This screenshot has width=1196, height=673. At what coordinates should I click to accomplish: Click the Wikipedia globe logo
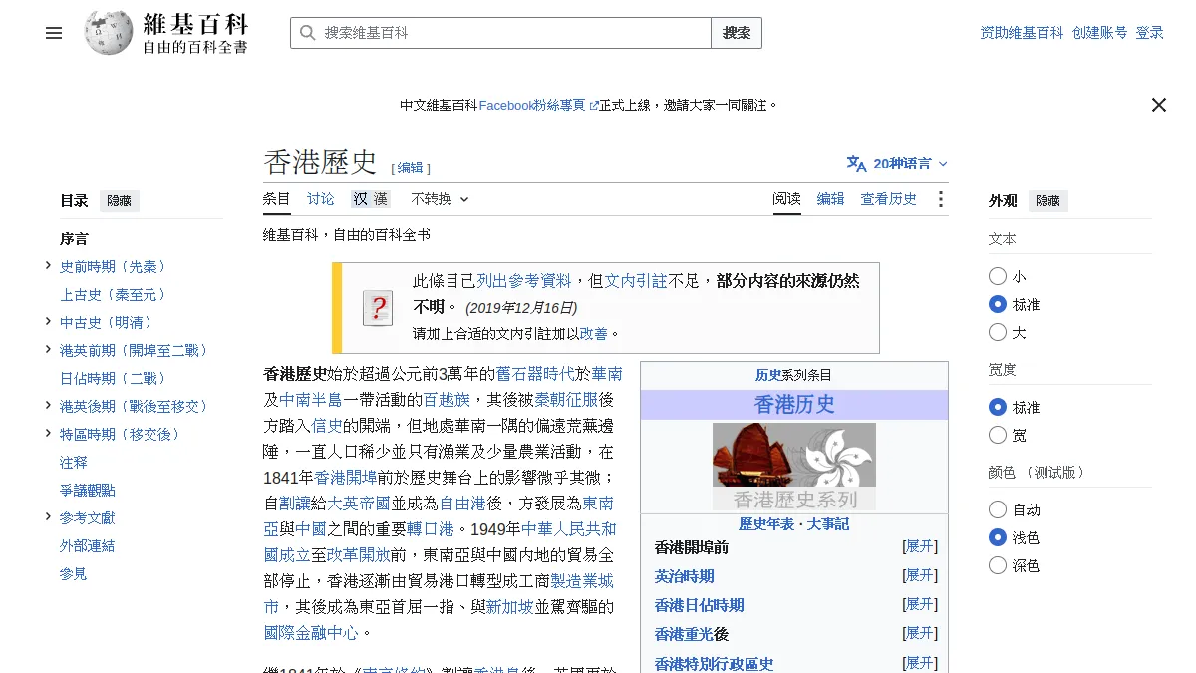[109, 32]
